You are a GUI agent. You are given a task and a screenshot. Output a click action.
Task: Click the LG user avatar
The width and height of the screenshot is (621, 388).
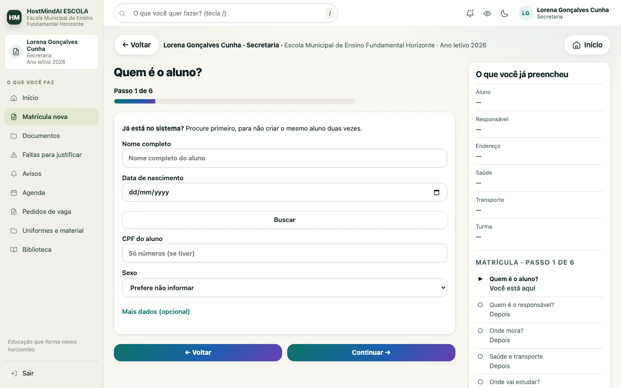point(526,13)
